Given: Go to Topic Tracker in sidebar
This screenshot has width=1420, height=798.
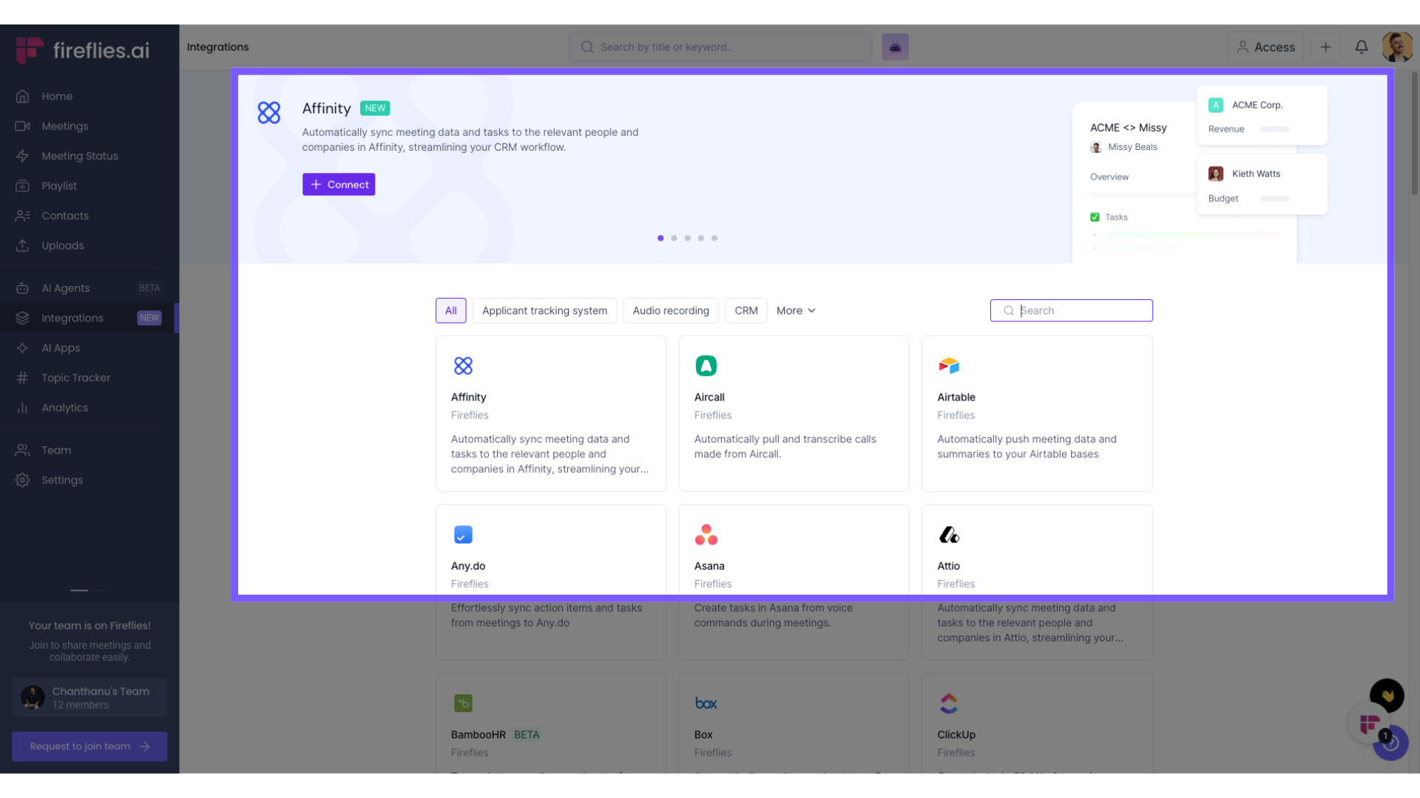Looking at the screenshot, I should coord(75,378).
